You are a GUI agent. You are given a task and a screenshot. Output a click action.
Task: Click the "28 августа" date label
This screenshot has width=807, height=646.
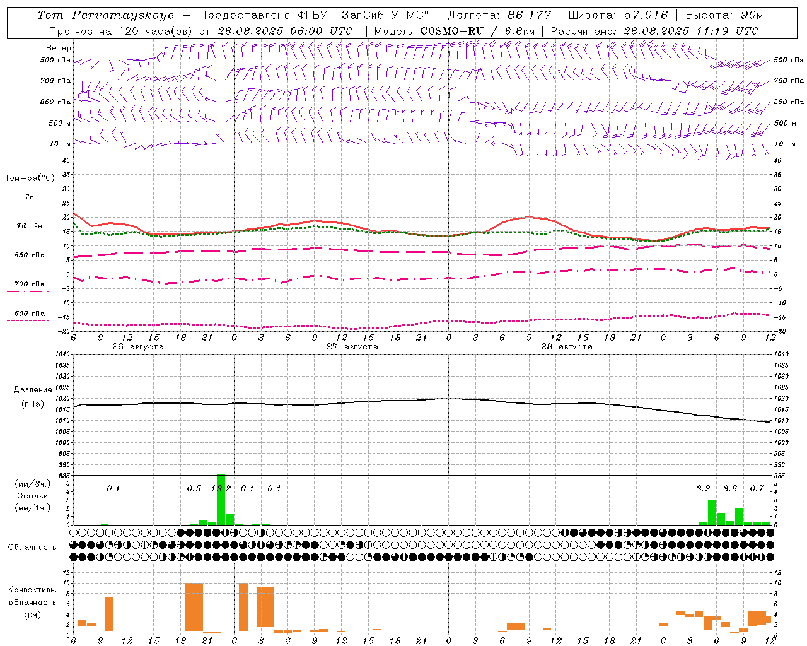567,347
